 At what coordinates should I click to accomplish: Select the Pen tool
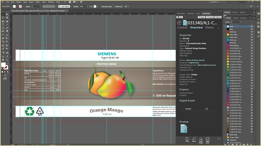[3, 21]
